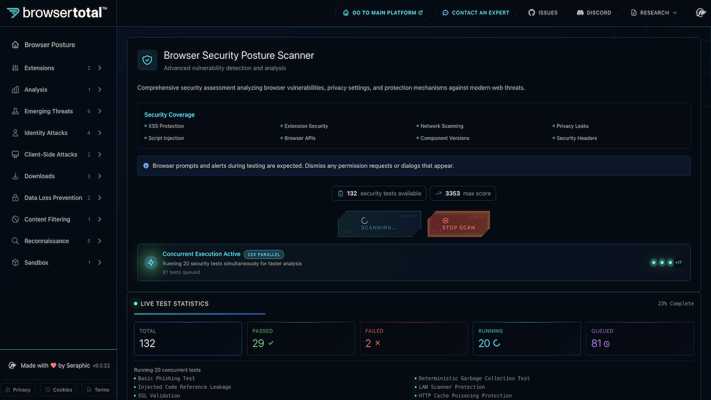Click the Sandbox cube icon
The image size is (711, 400).
(16, 263)
